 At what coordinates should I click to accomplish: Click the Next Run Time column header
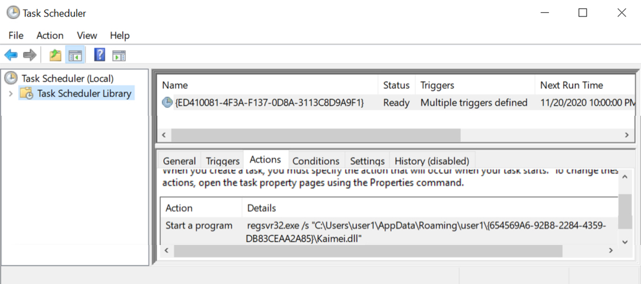(571, 86)
